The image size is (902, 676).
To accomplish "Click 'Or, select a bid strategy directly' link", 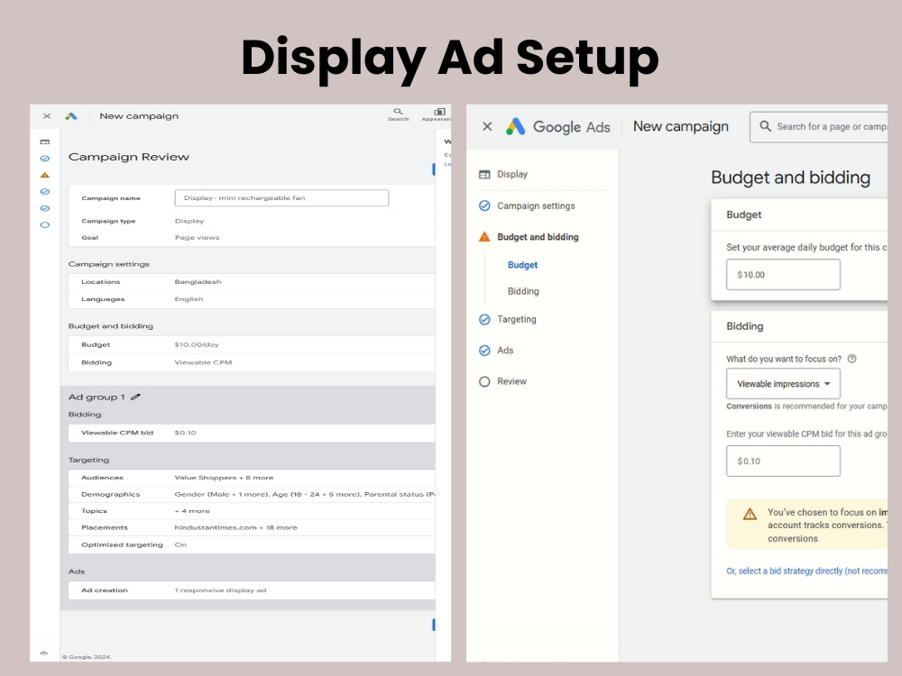I will pos(806,571).
